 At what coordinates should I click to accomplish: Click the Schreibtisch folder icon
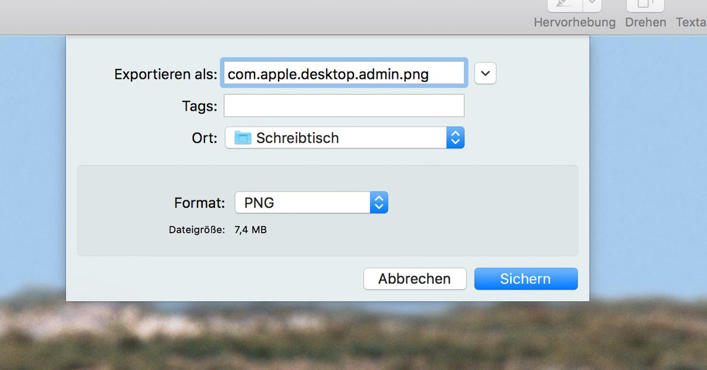pos(243,138)
